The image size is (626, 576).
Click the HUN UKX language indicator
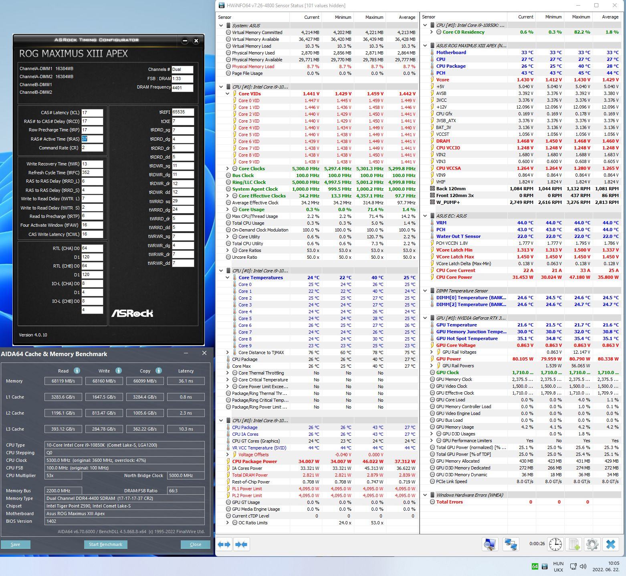coord(558,566)
